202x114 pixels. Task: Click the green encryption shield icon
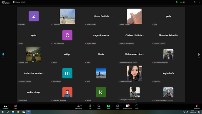(x=177, y=2)
